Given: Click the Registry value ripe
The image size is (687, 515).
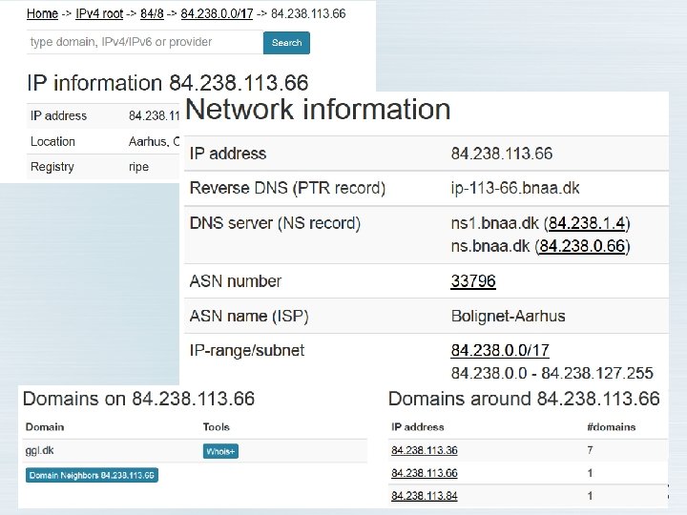Looking at the screenshot, I should point(139,167).
